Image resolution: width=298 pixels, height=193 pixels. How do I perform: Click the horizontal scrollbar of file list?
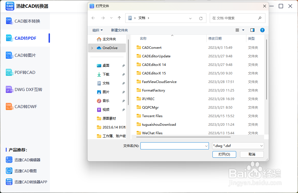183,137
